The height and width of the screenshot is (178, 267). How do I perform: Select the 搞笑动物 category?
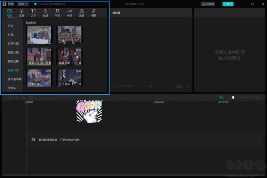[x=13, y=61]
